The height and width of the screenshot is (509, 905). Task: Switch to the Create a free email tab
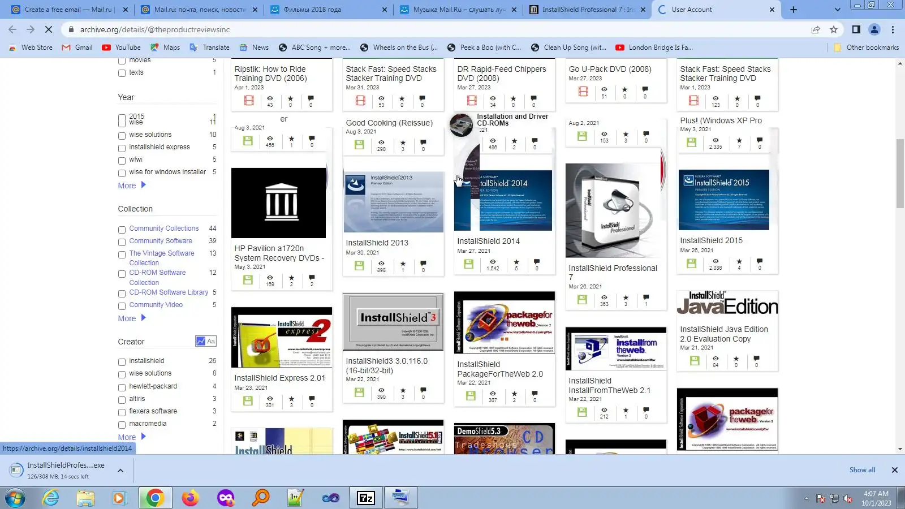pos(70,10)
